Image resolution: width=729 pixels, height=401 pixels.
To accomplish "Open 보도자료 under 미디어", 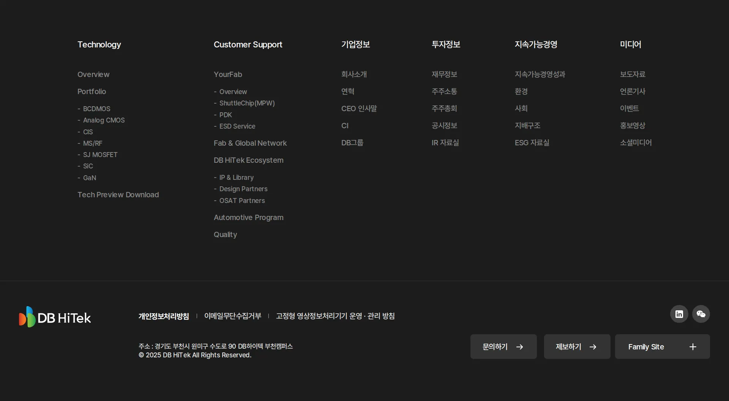I will click(633, 74).
